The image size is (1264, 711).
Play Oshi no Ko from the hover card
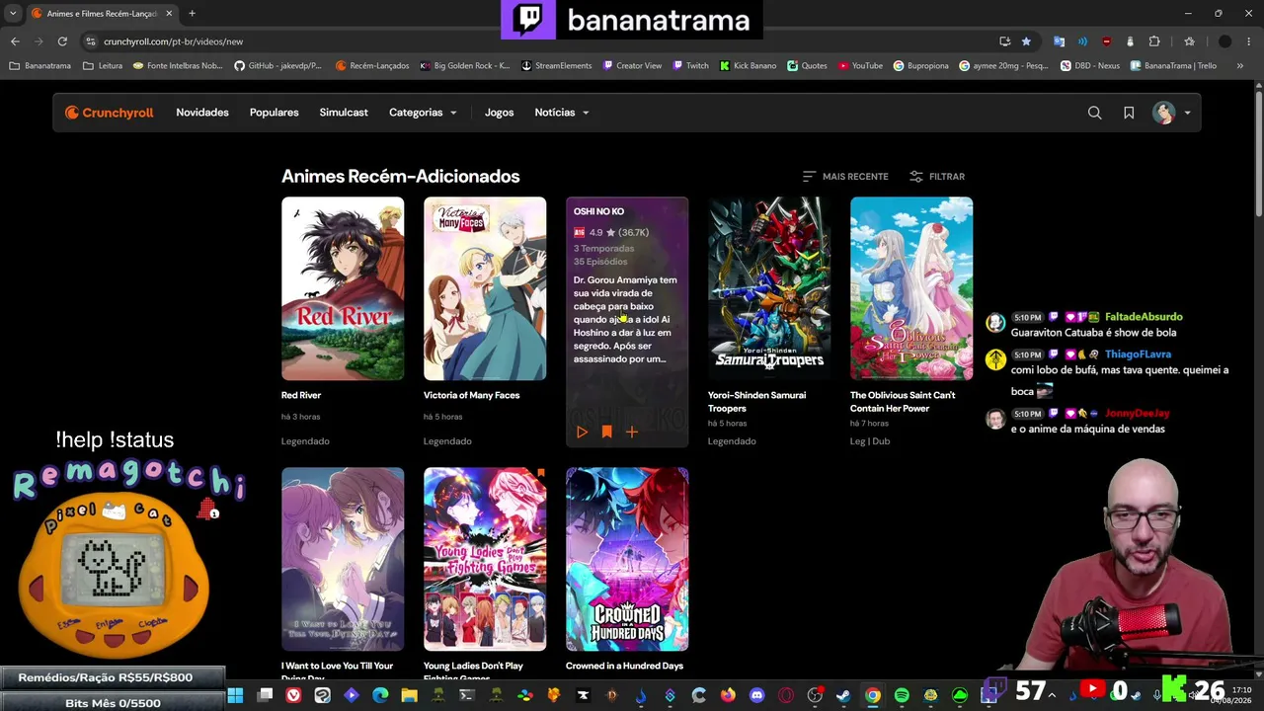[582, 432]
